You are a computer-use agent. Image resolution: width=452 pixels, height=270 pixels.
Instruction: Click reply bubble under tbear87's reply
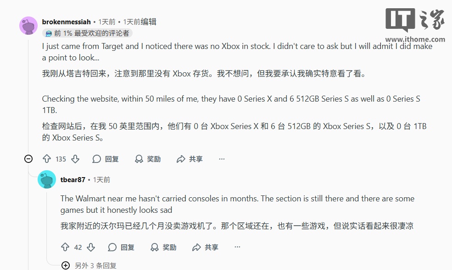112,247
